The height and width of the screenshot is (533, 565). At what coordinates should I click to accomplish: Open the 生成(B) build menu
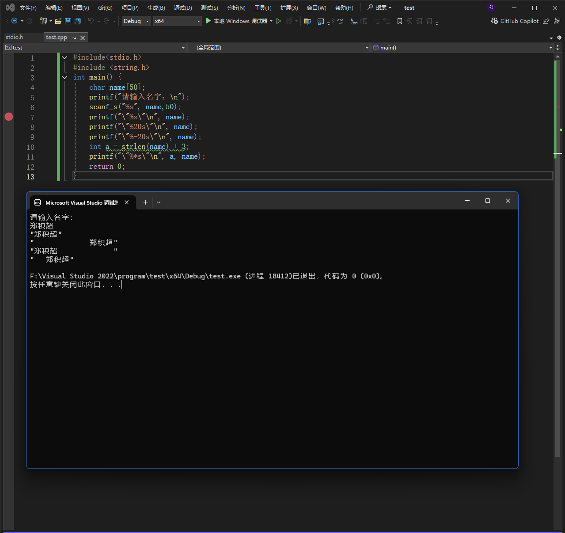tap(156, 8)
